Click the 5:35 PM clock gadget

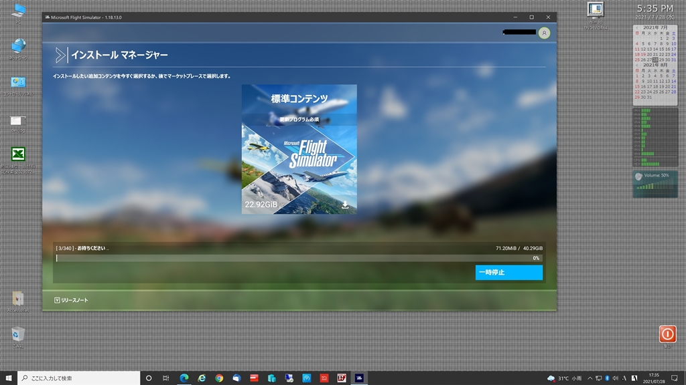(x=655, y=8)
